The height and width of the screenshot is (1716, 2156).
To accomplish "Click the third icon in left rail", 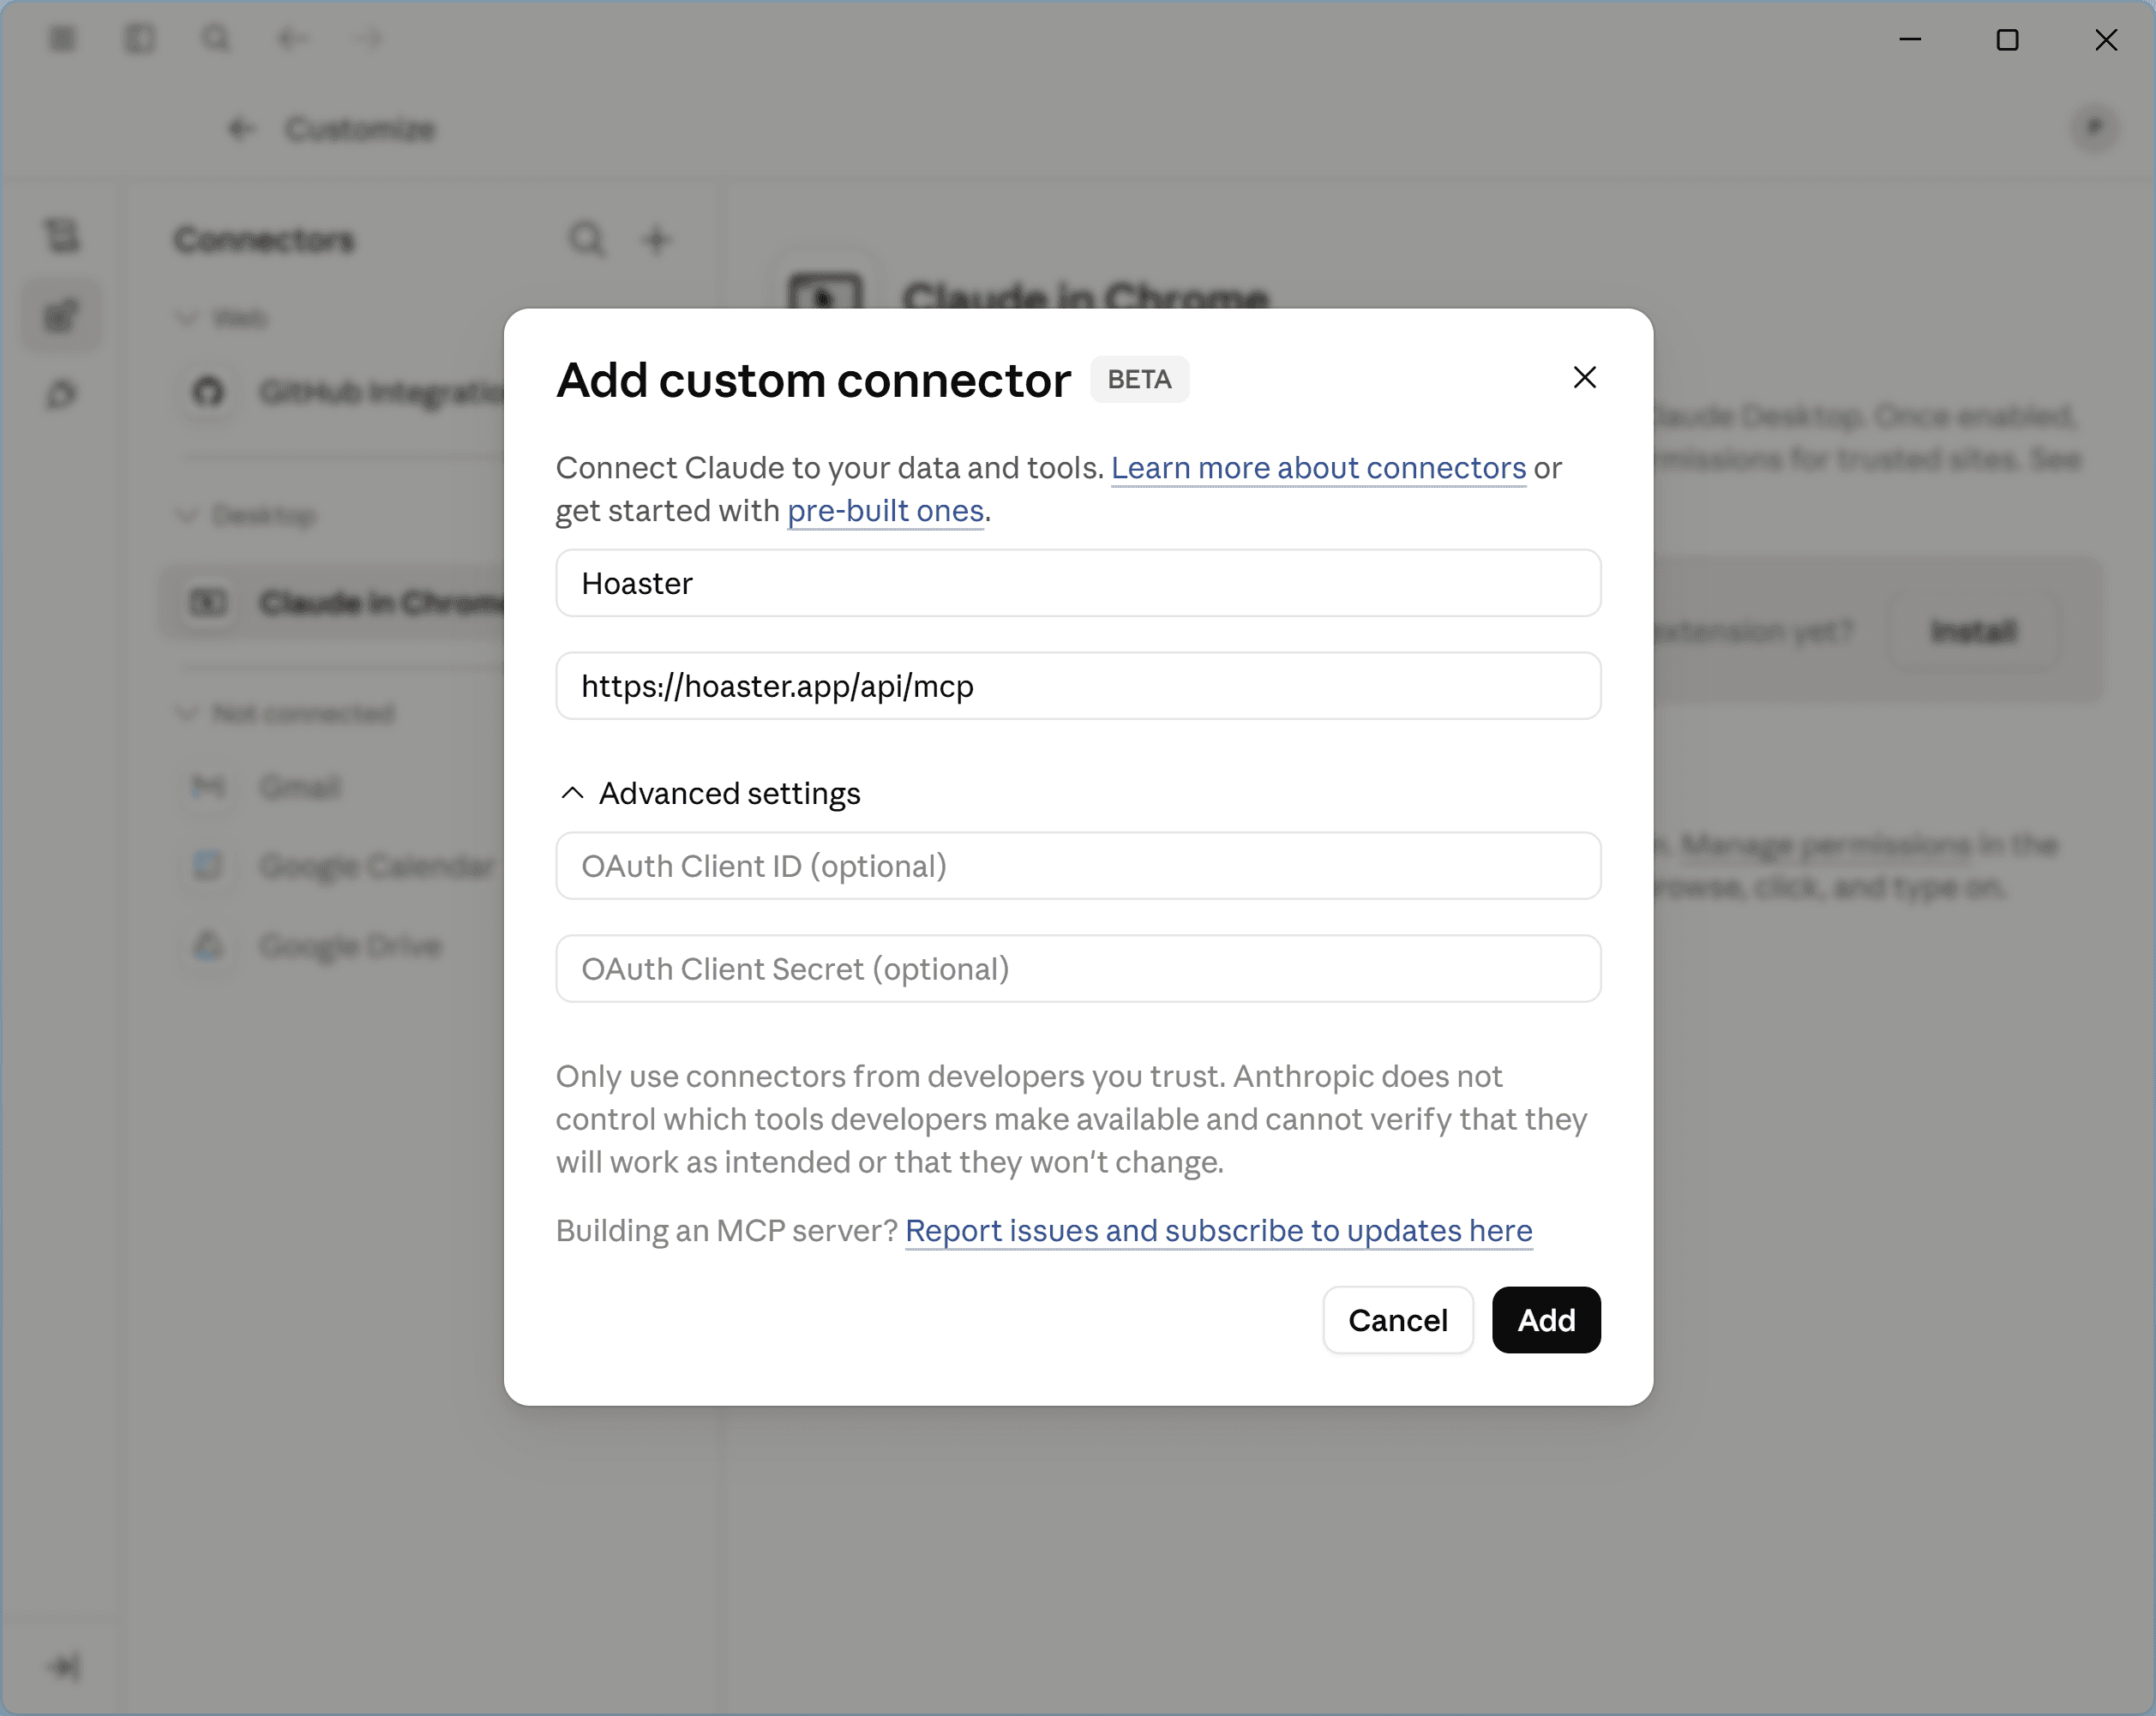I will click(62, 395).
